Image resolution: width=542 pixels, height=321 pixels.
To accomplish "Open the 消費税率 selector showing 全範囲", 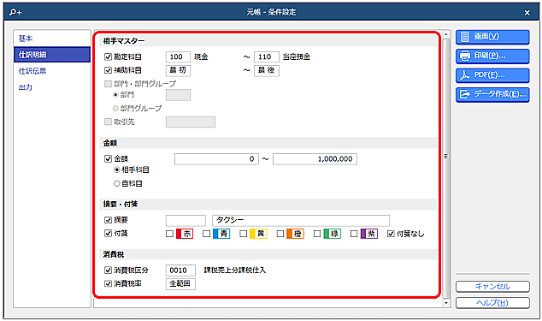I will point(180,283).
